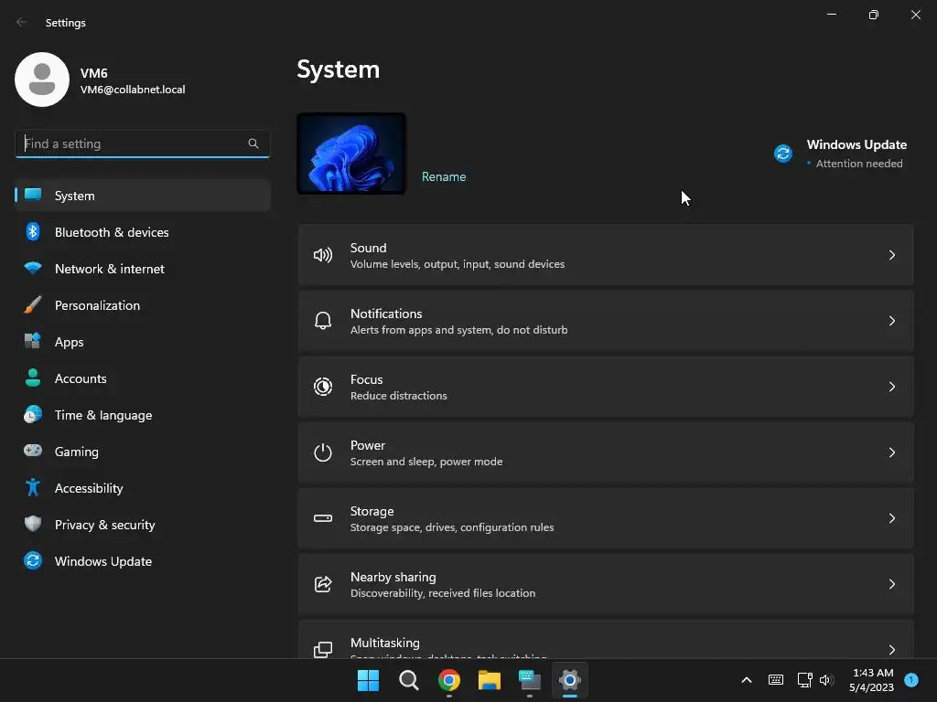Click the Power icon in System list
This screenshot has height=702, width=937.
tap(323, 452)
